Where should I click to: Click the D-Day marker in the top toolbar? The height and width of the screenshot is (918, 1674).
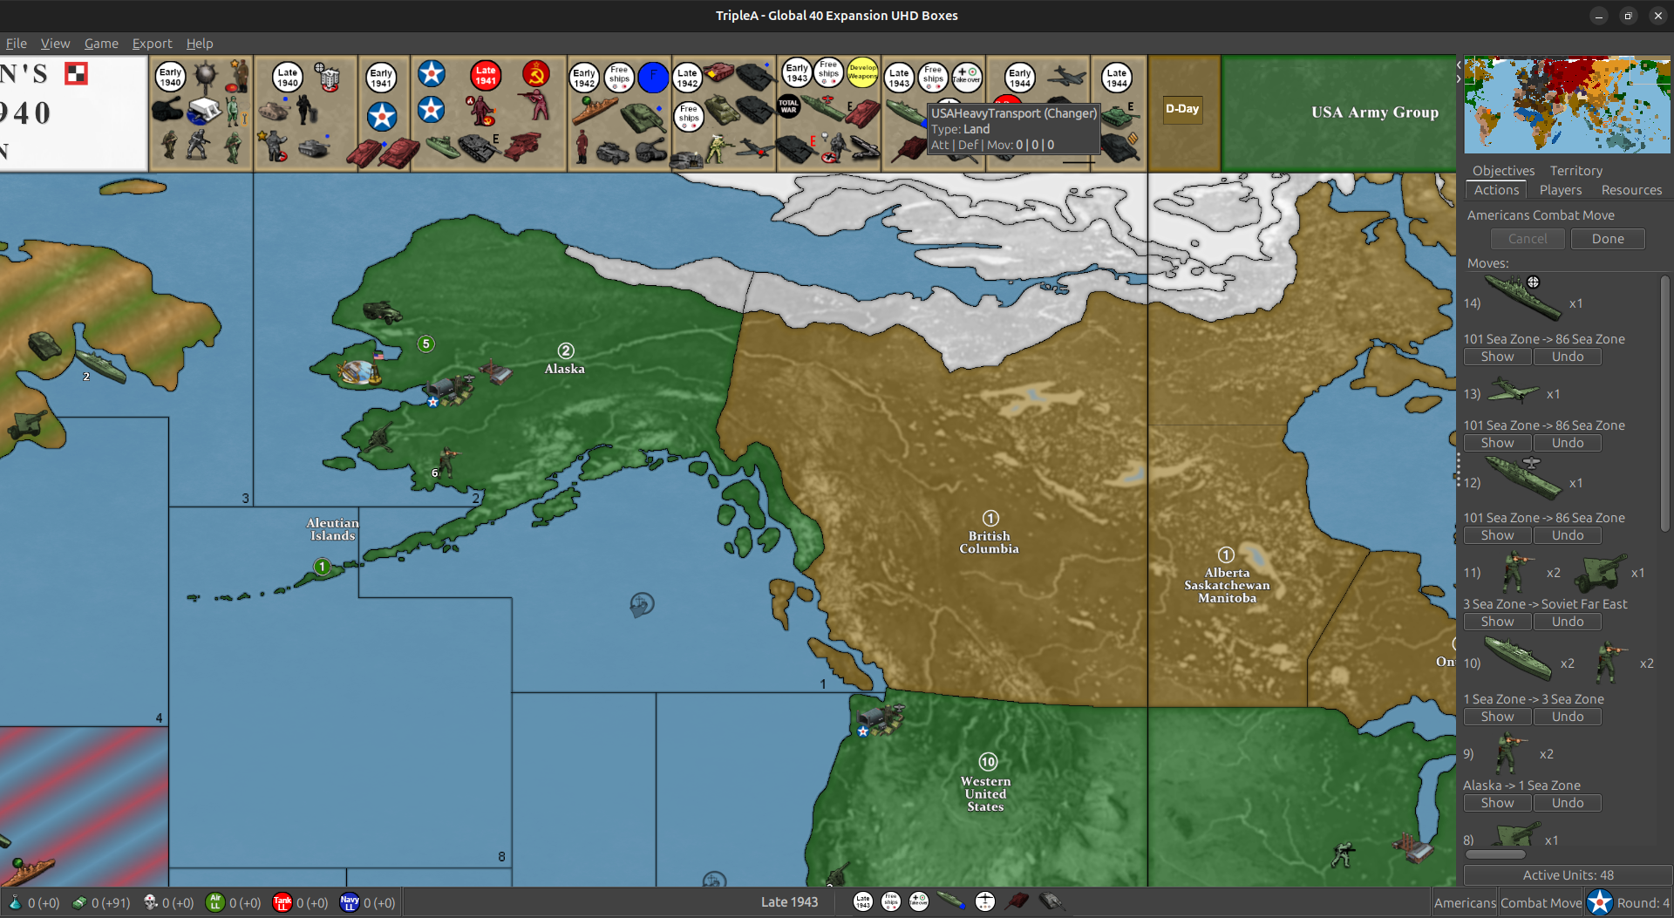coord(1182,110)
